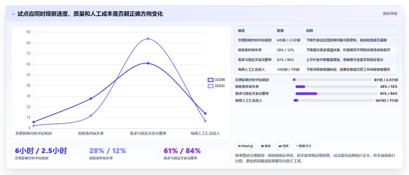
Task: Click the 变更影响分析中位耗时 progress bar
Action: pyautogui.click(x=332, y=80)
